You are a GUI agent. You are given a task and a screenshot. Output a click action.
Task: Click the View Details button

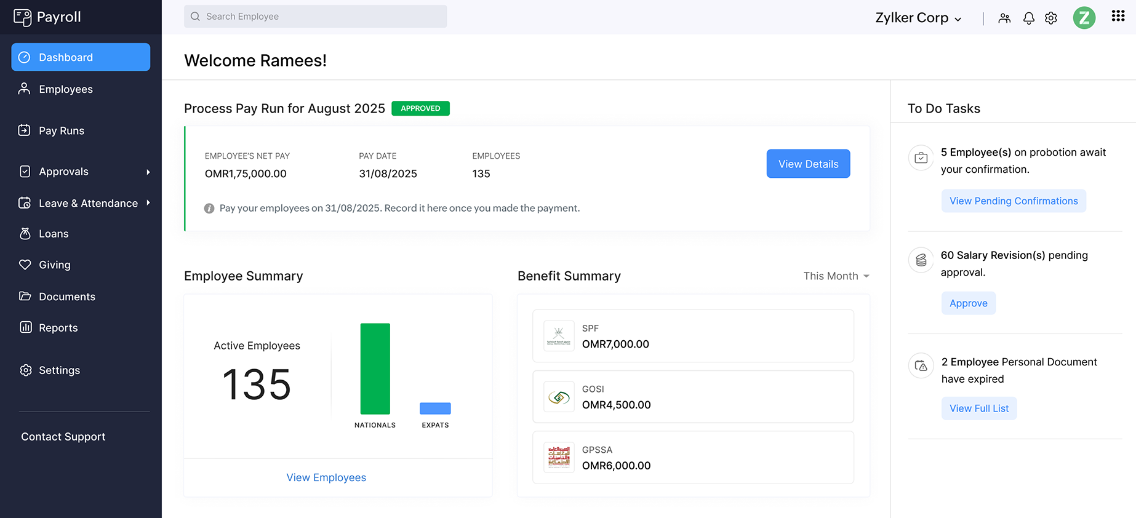(807, 164)
